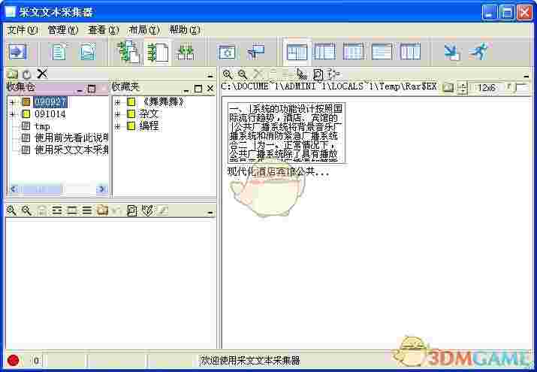Close the 收藏夹 panel
This screenshot has width=537, height=372.
(210, 89)
